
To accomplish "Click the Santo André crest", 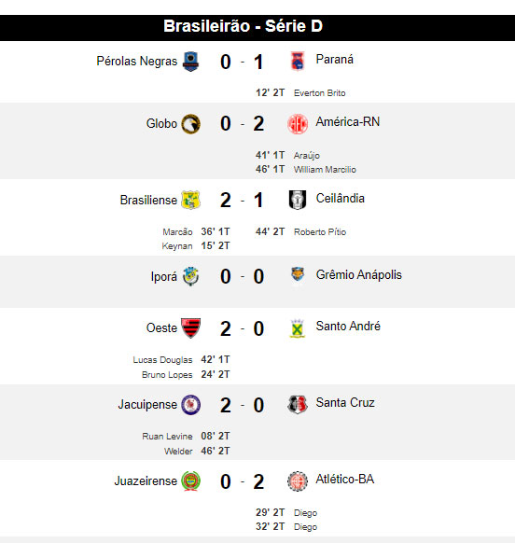I will tap(298, 328).
